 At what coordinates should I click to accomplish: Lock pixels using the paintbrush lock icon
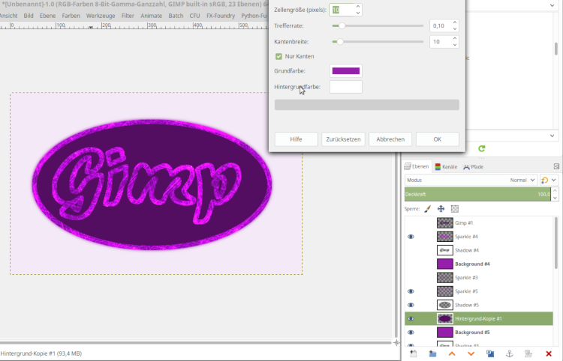coord(427,209)
